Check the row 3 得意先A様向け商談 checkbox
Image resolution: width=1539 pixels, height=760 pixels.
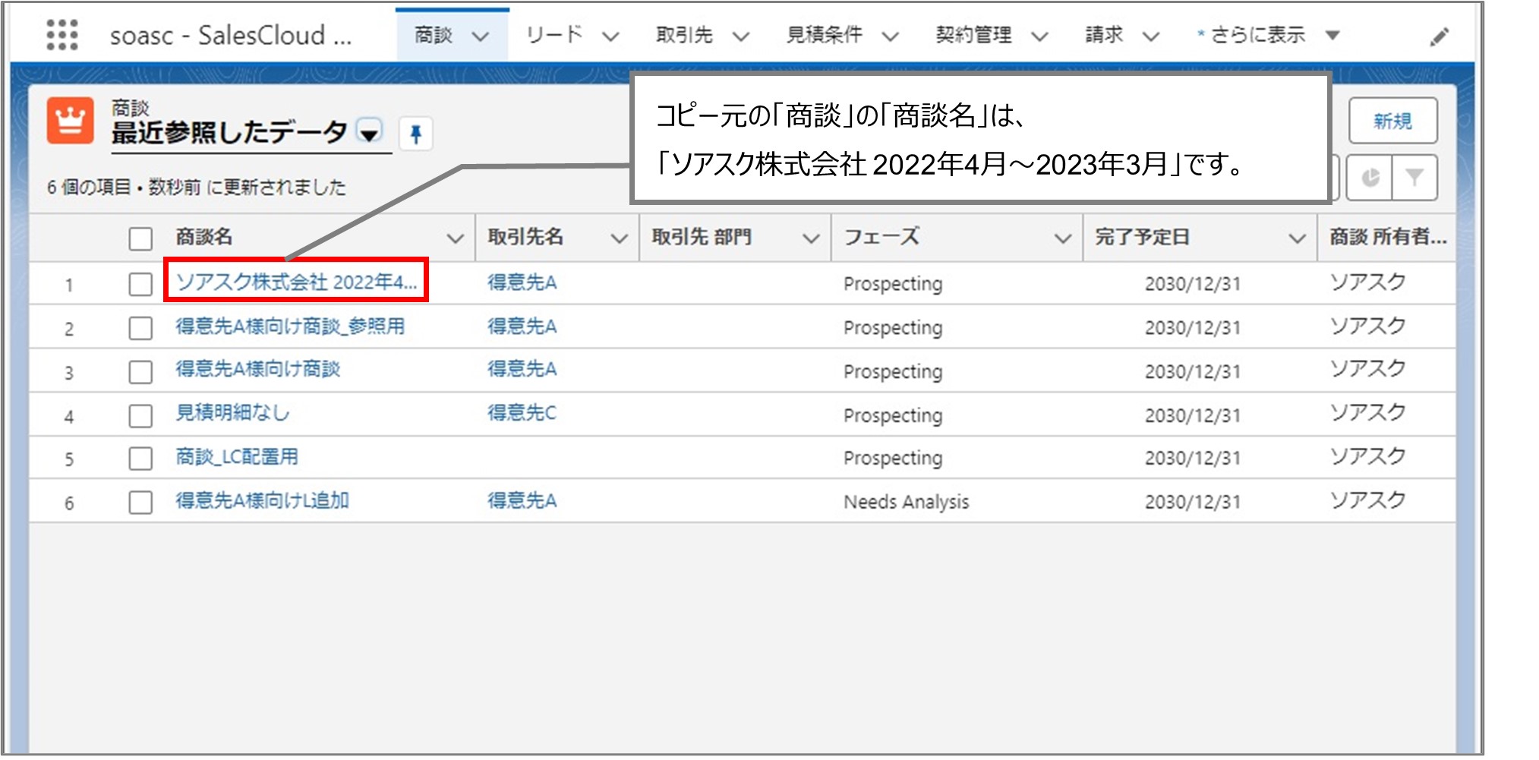pyautogui.click(x=140, y=372)
